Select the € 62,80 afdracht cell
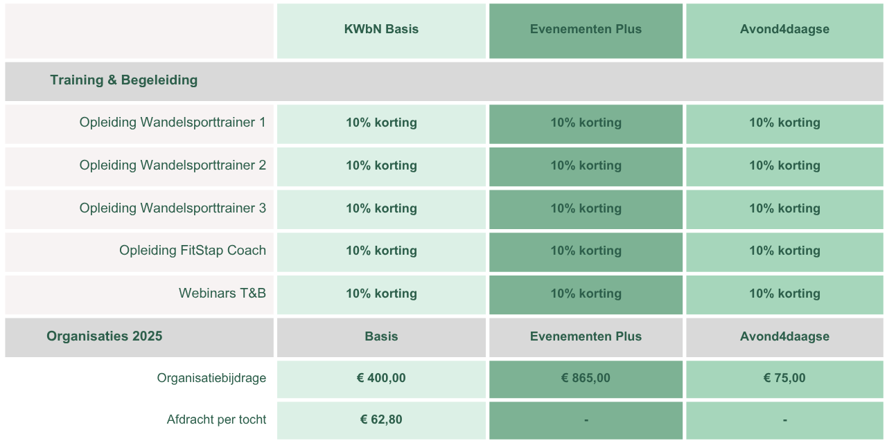 tap(381, 419)
